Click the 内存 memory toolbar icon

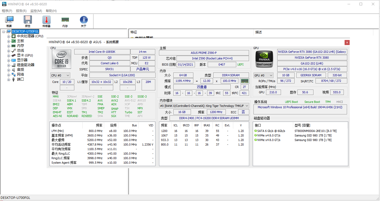click(65, 22)
